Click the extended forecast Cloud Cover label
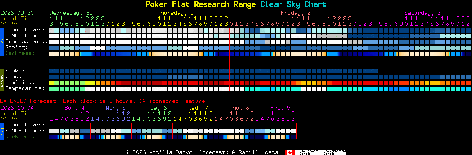Image resolution: width=472 pixels, height=155 pixels. pyautogui.click(x=25, y=125)
